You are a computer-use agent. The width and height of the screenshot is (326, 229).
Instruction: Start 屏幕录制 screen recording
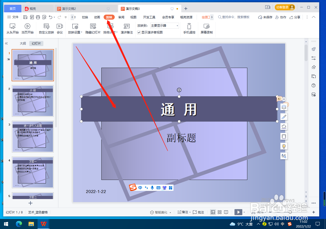(206, 29)
